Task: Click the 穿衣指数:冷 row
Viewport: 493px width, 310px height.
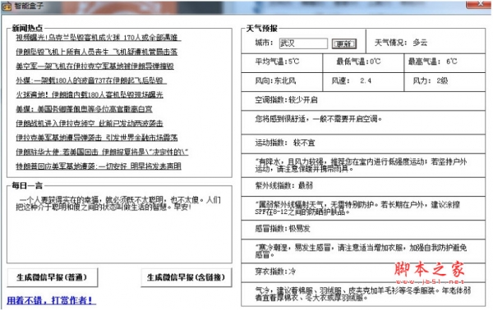Action: click(363, 272)
